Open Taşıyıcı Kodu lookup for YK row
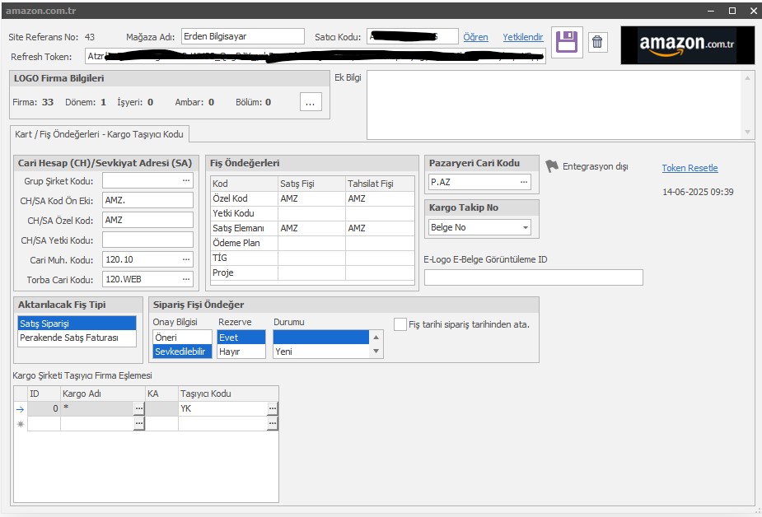 point(273,408)
